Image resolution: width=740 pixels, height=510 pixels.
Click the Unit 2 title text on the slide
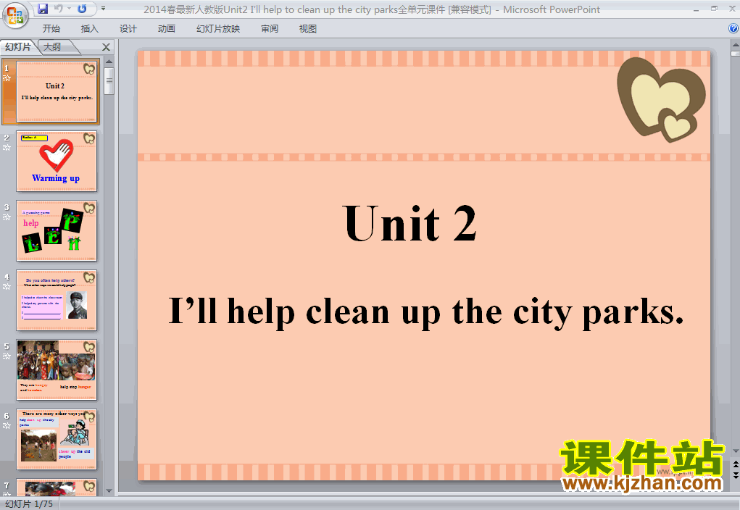click(410, 223)
